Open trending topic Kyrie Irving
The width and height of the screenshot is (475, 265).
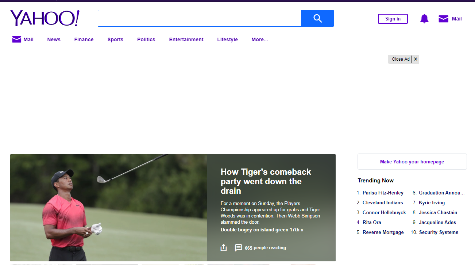[432, 202]
